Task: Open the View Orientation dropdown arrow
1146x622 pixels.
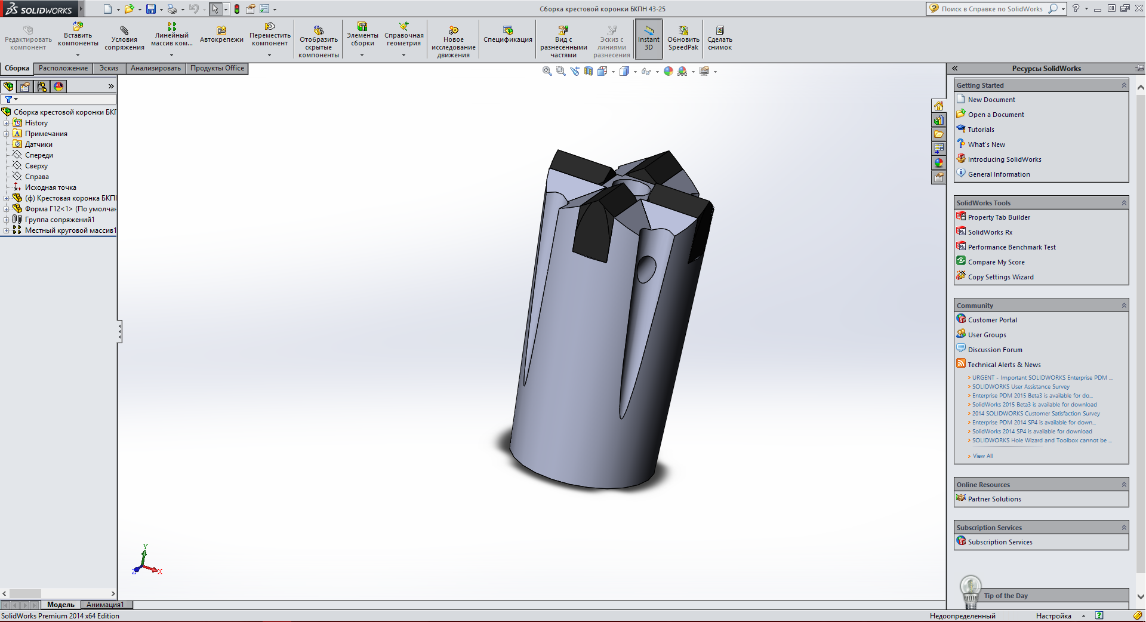Action: [614, 72]
